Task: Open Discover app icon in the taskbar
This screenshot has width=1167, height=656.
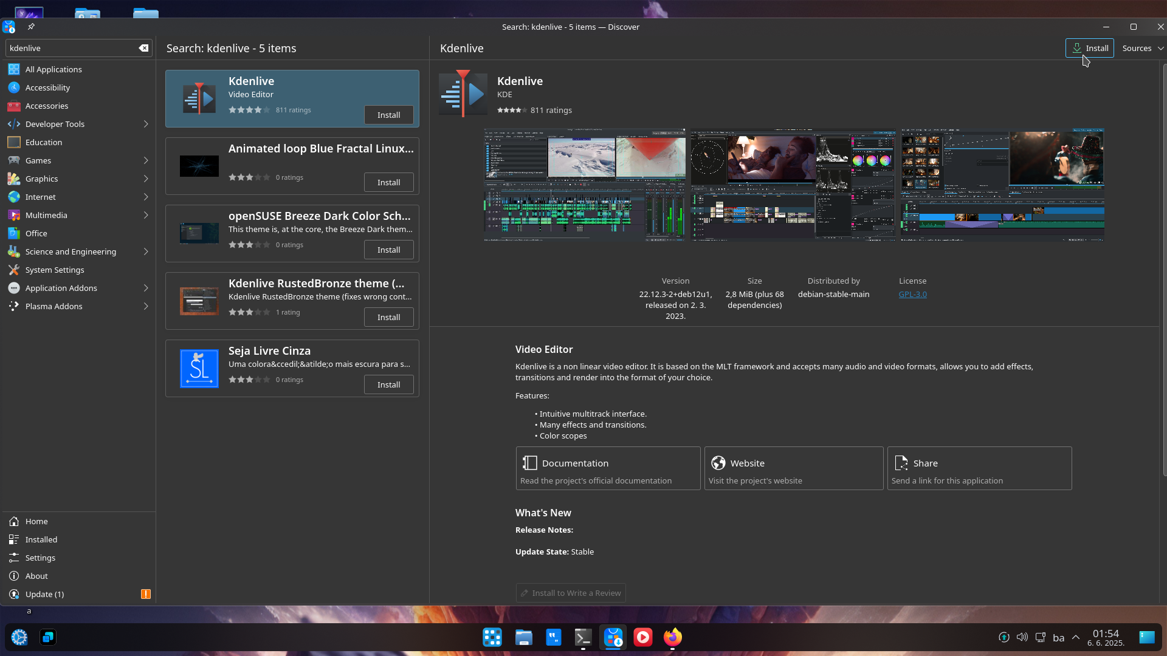Action: [x=613, y=637]
